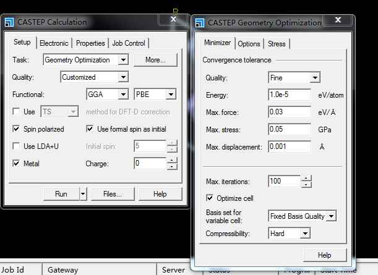Click the Max. force field 0.03
Image resolution: width=378 pixels, height=275 pixels.
point(290,112)
